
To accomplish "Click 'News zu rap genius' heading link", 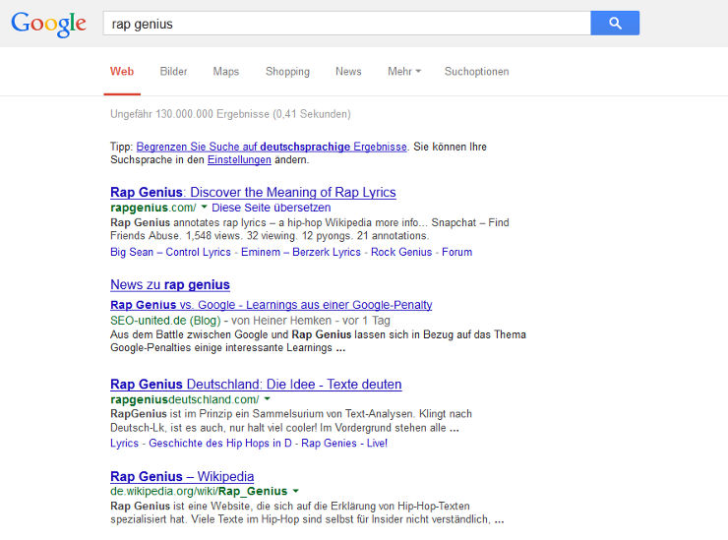I will pyautogui.click(x=170, y=284).
